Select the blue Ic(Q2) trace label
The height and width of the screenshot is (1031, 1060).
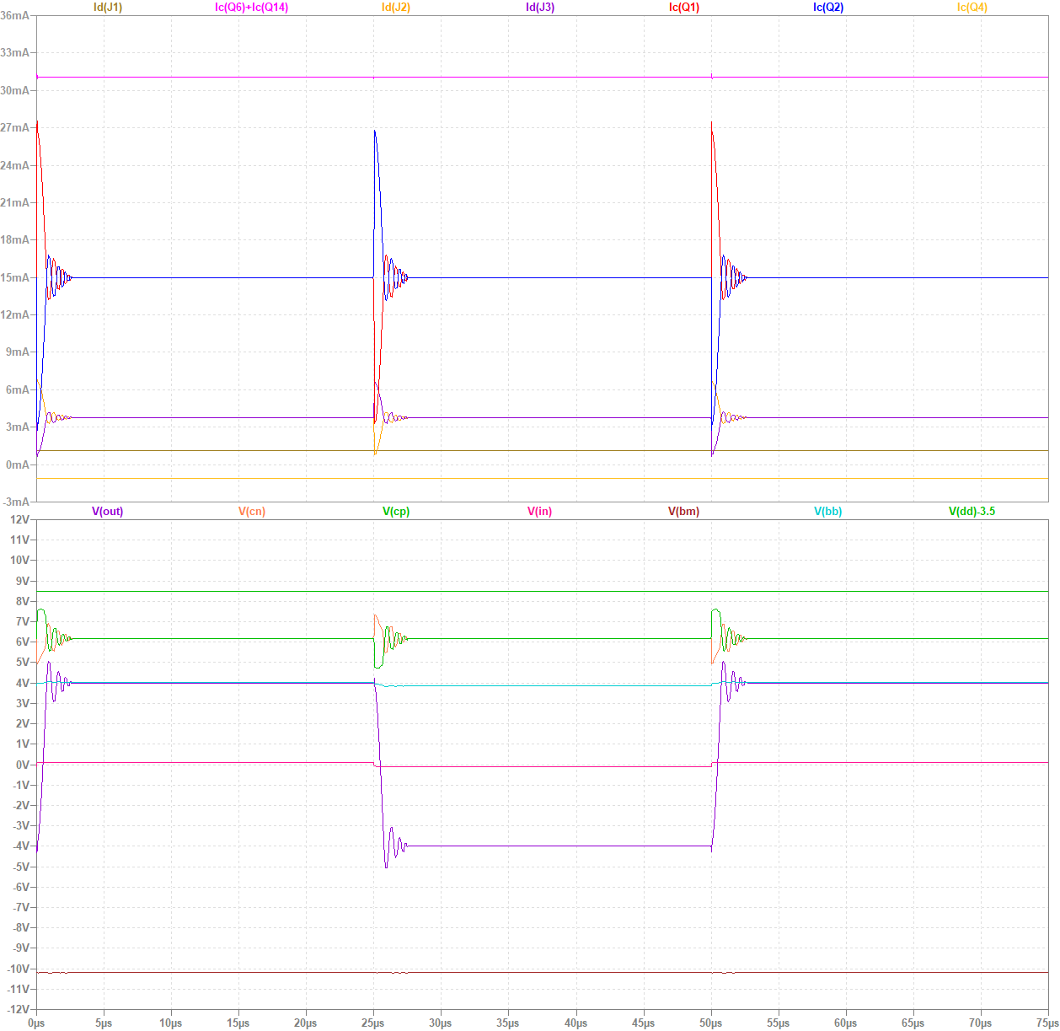tap(828, 8)
